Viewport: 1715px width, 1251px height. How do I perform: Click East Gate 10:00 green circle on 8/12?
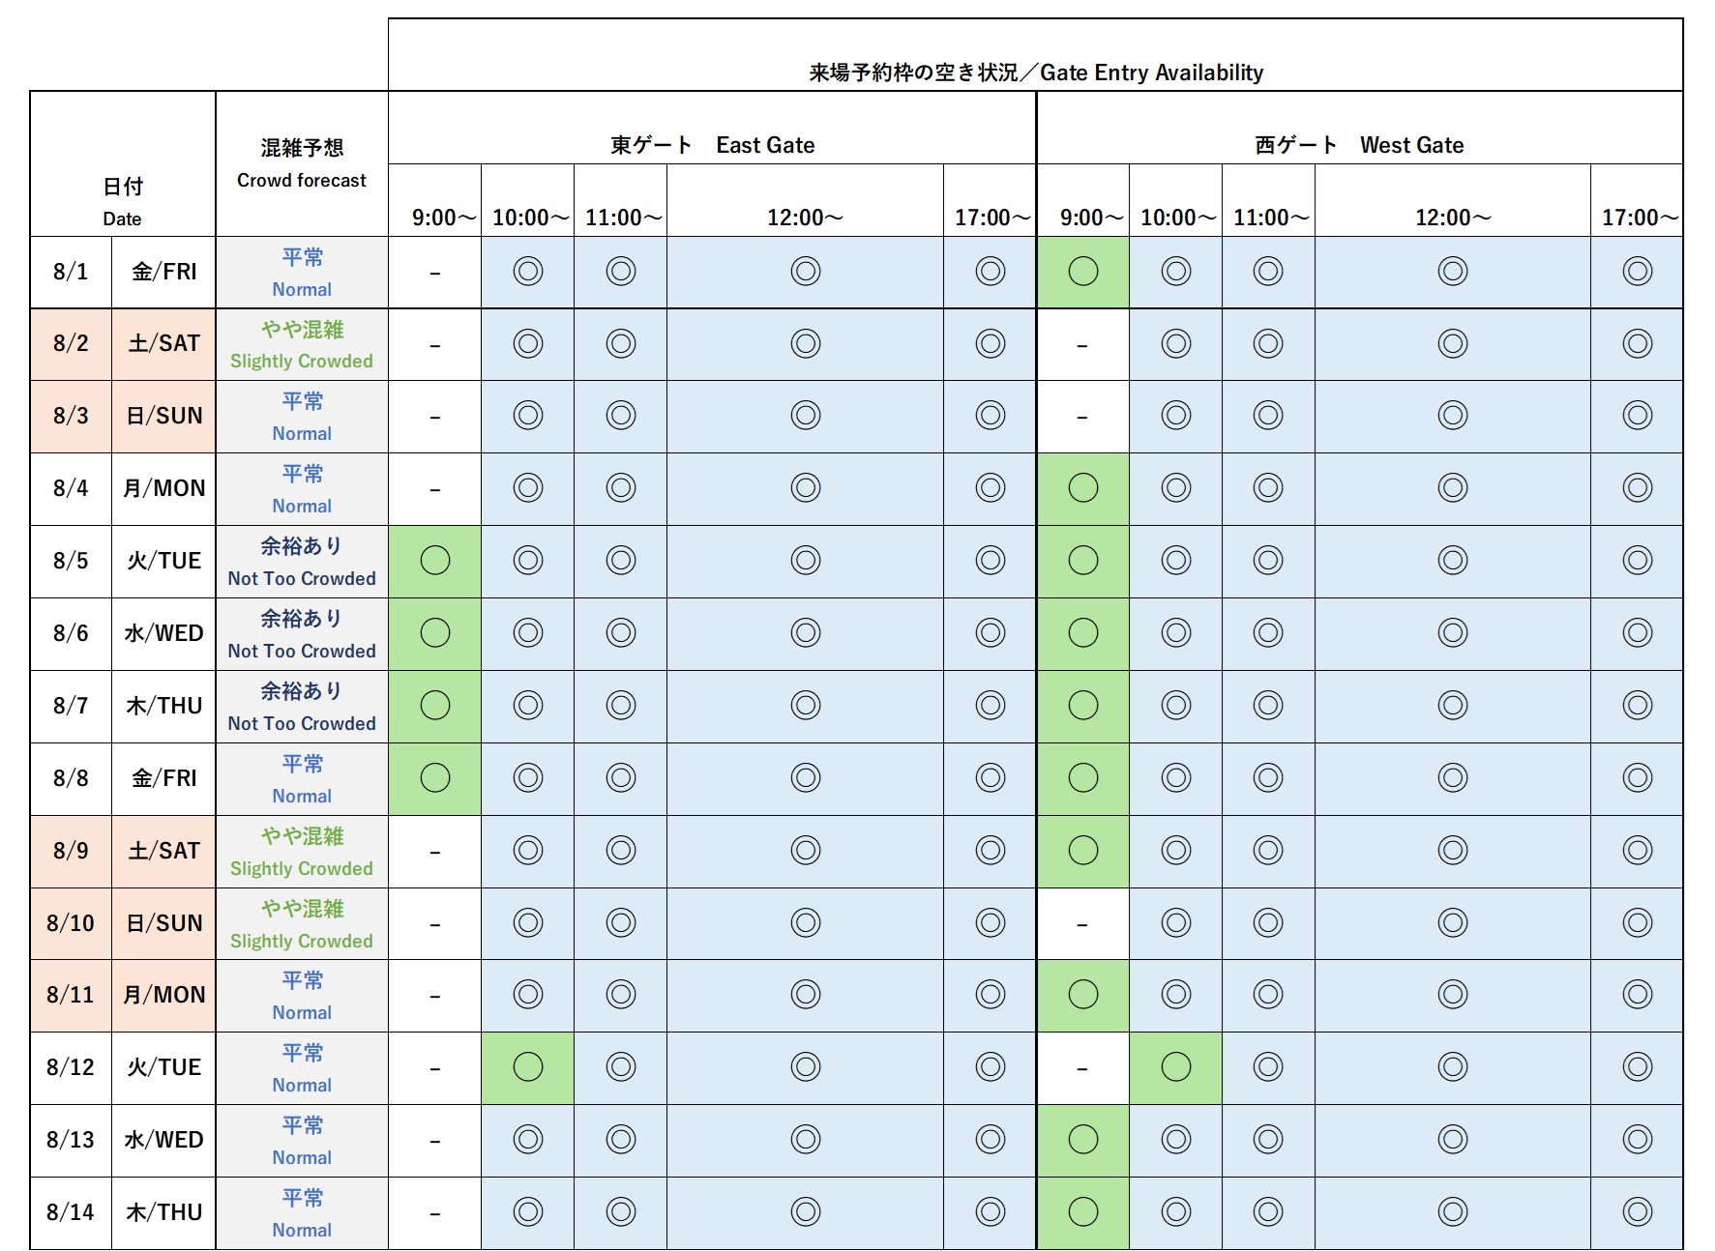click(528, 1067)
